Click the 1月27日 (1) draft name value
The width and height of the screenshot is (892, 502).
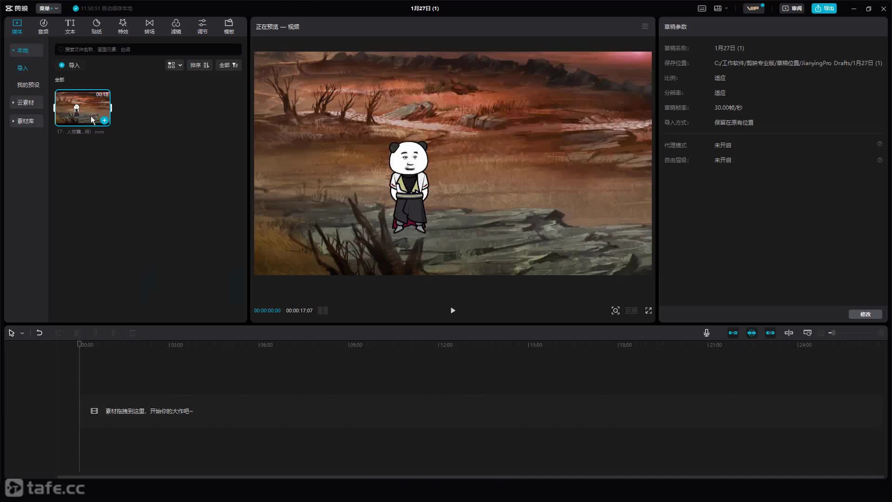click(729, 48)
